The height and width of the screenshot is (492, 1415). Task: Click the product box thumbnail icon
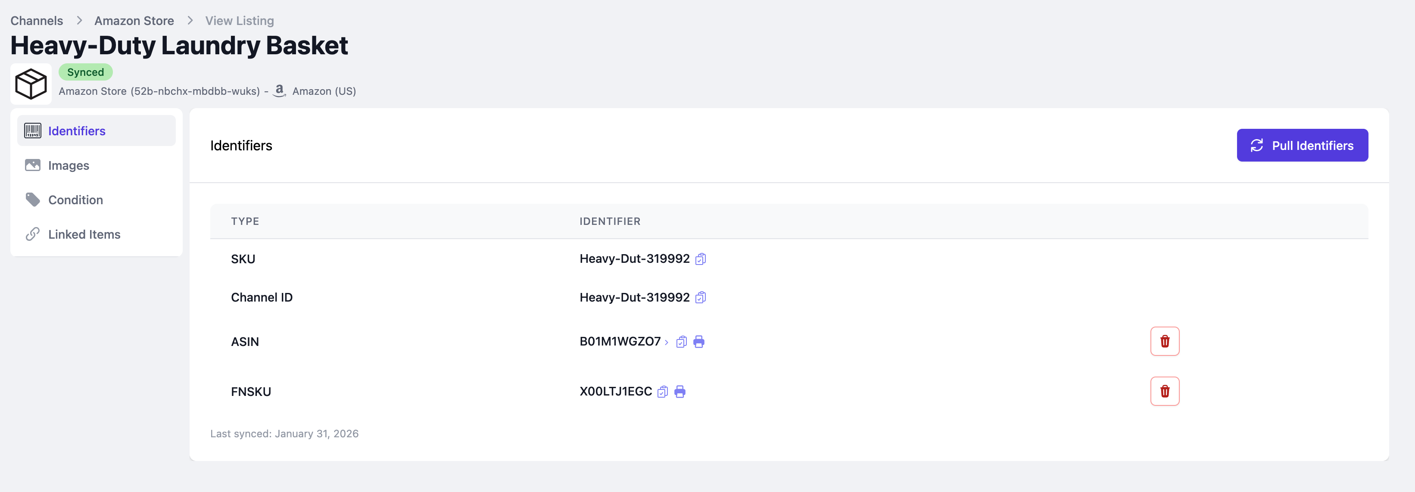point(31,84)
